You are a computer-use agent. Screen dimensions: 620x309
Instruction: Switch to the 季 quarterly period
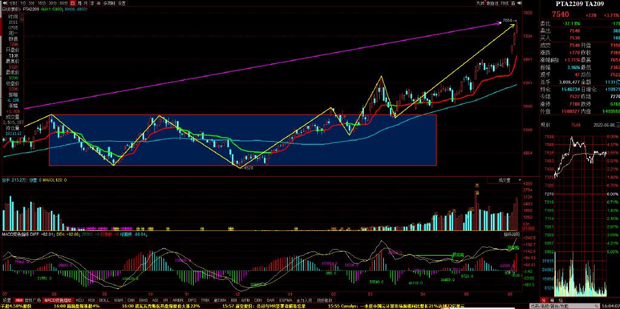click(x=92, y=3)
